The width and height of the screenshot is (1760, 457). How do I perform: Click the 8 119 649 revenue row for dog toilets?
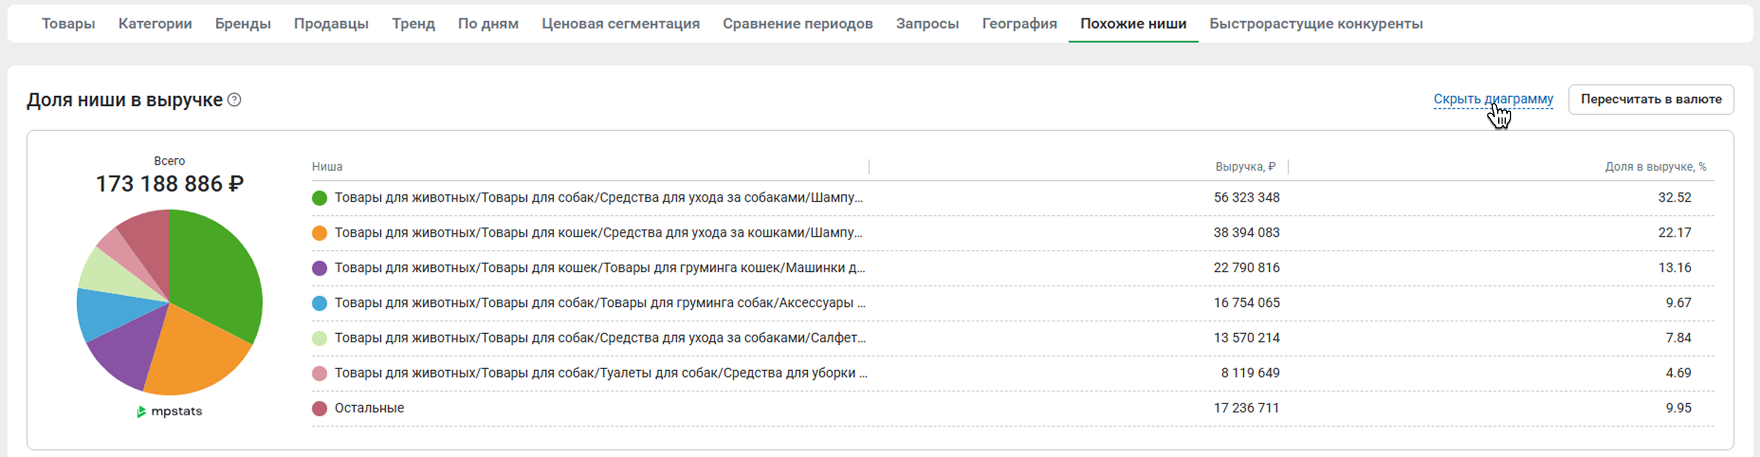click(x=1250, y=373)
